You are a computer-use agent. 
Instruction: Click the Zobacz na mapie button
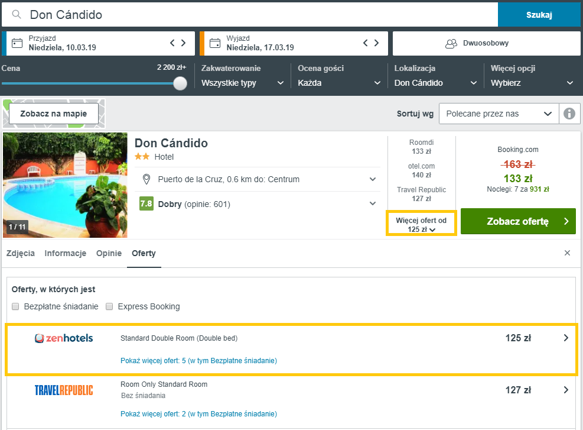[54, 114]
